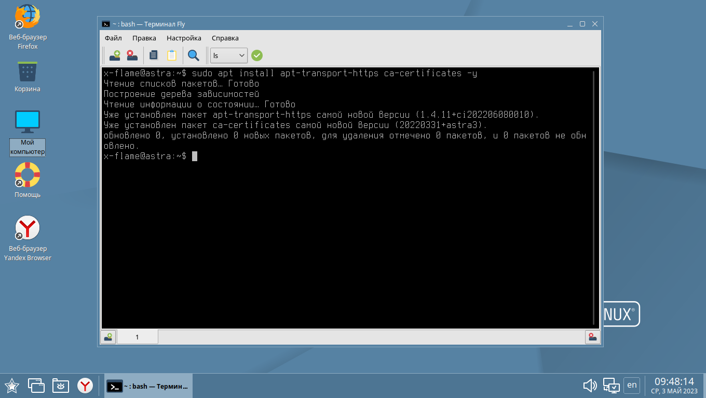The image size is (706, 398).
Task: Click the line 'Чтение информации о состоянии… Готово'
Action: pos(199,104)
